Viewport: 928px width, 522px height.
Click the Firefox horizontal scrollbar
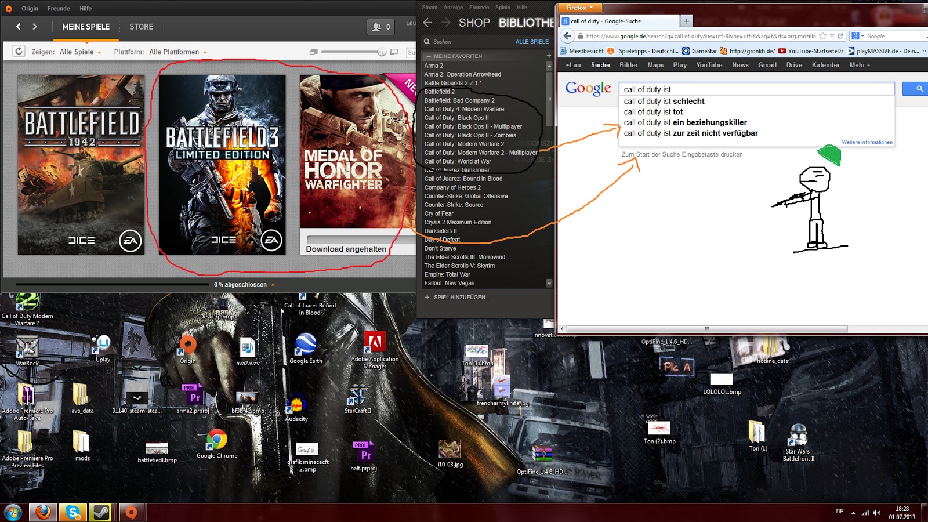pyautogui.click(x=707, y=329)
